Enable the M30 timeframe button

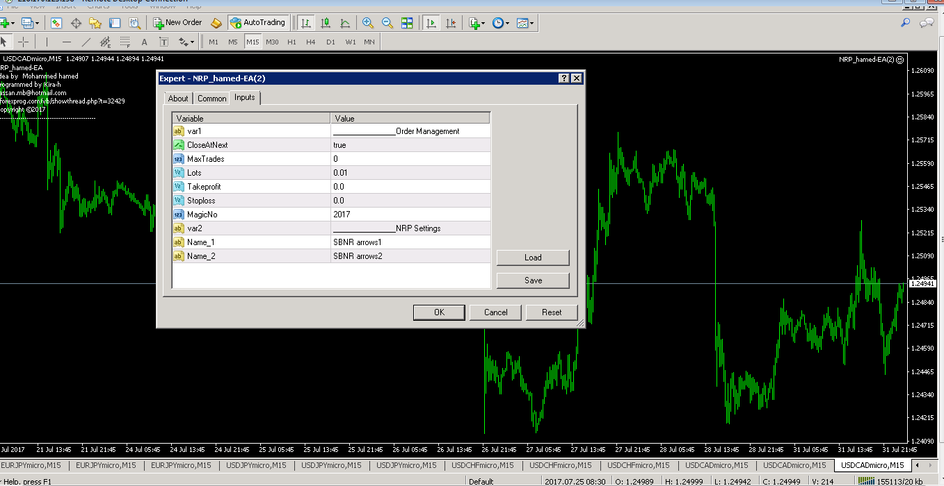click(x=272, y=42)
